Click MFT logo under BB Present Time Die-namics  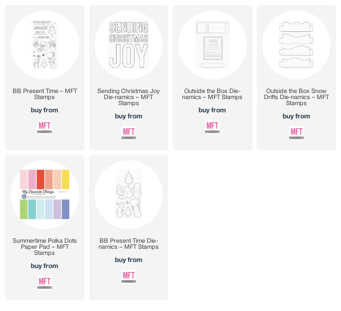coord(129,277)
